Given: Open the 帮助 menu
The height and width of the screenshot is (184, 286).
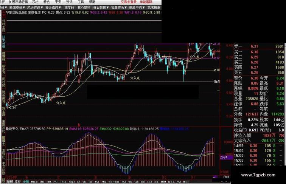Looking at the screenshot, I should point(92,2).
